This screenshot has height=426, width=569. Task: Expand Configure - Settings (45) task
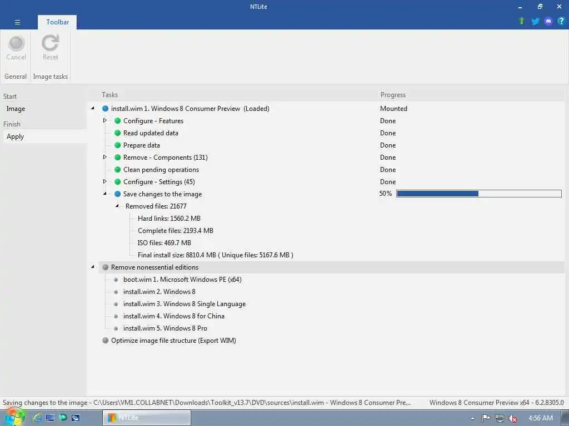[105, 181]
